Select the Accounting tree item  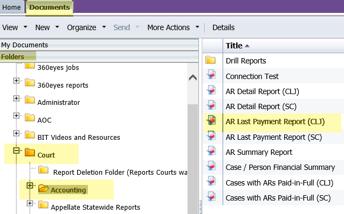(x=68, y=190)
